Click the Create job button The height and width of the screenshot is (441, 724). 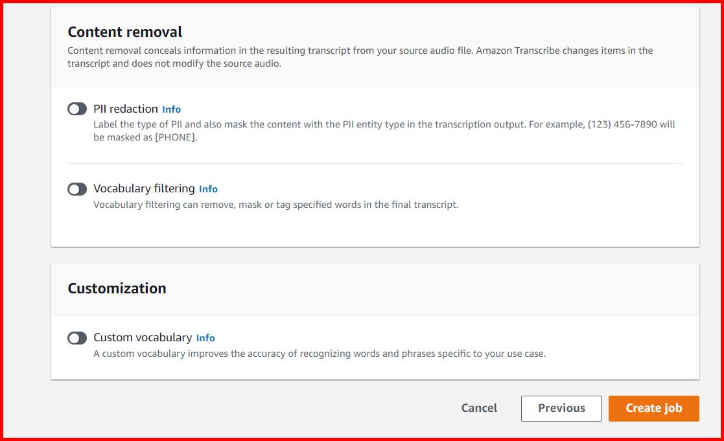click(x=653, y=408)
